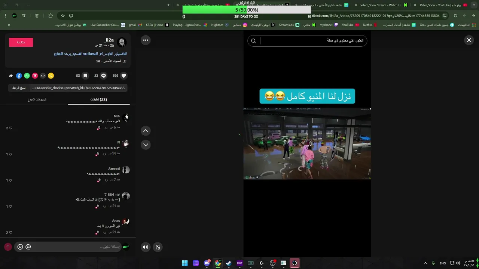Open Steam from the taskbar

pyautogui.click(x=229, y=263)
